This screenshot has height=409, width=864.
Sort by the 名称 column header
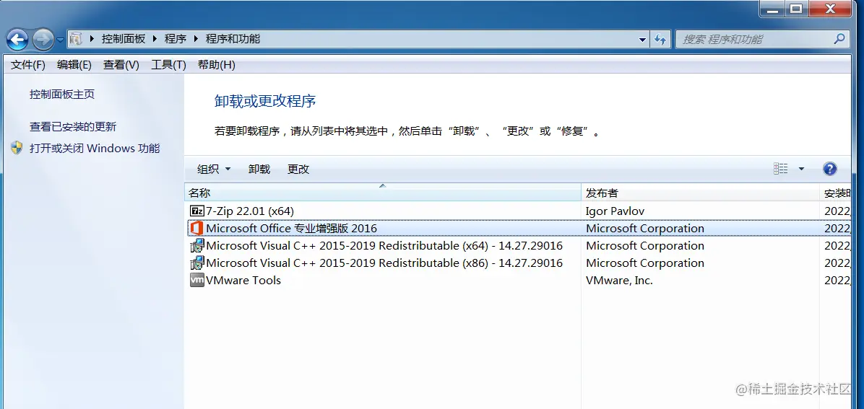(x=383, y=193)
